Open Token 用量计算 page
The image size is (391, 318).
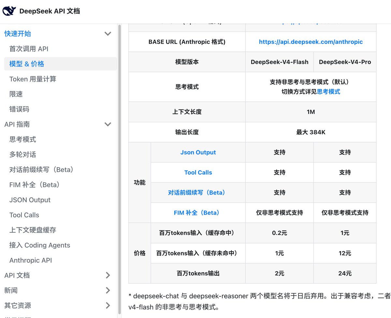[x=33, y=79]
